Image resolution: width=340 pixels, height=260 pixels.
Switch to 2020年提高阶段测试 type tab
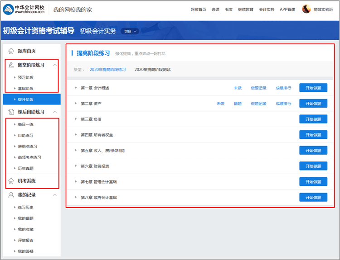tap(152, 70)
